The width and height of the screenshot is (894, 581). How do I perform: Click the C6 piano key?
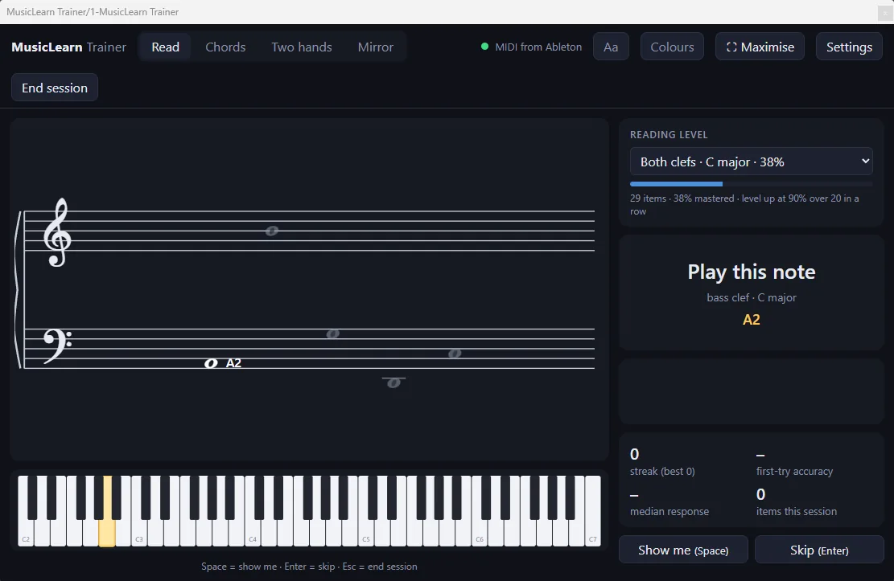coord(480,533)
